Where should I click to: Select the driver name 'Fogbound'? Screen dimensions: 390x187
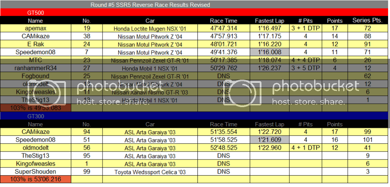(x=35, y=76)
